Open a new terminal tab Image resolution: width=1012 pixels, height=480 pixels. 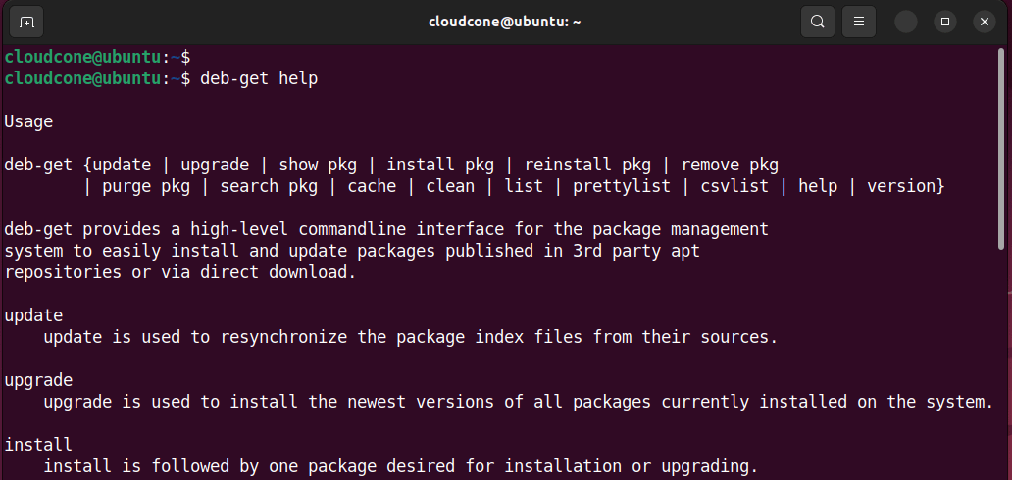26,22
